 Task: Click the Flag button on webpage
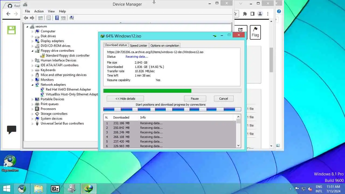tap(255, 32)
